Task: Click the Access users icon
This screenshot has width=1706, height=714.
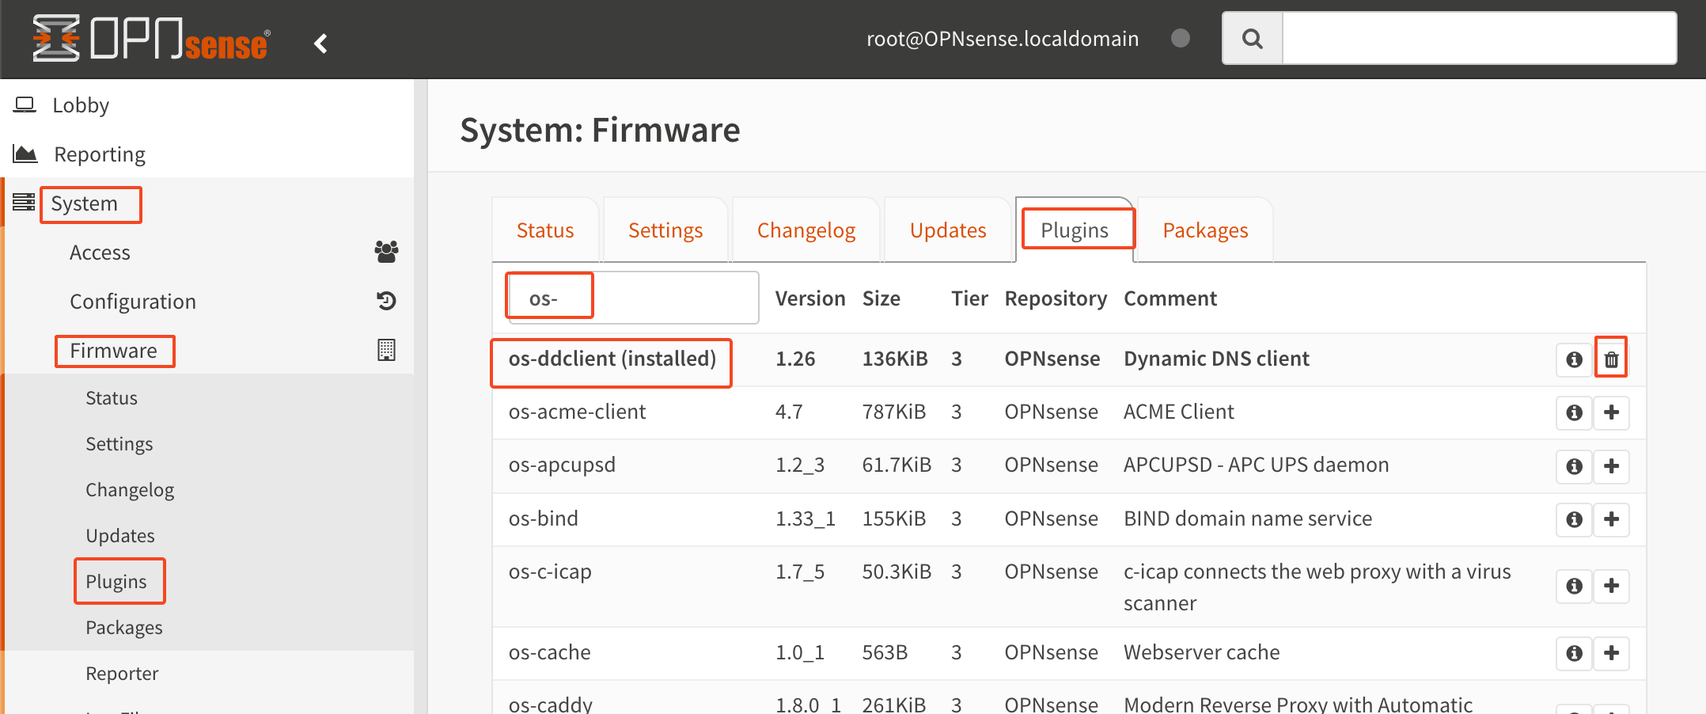Action: pos(386,252)
